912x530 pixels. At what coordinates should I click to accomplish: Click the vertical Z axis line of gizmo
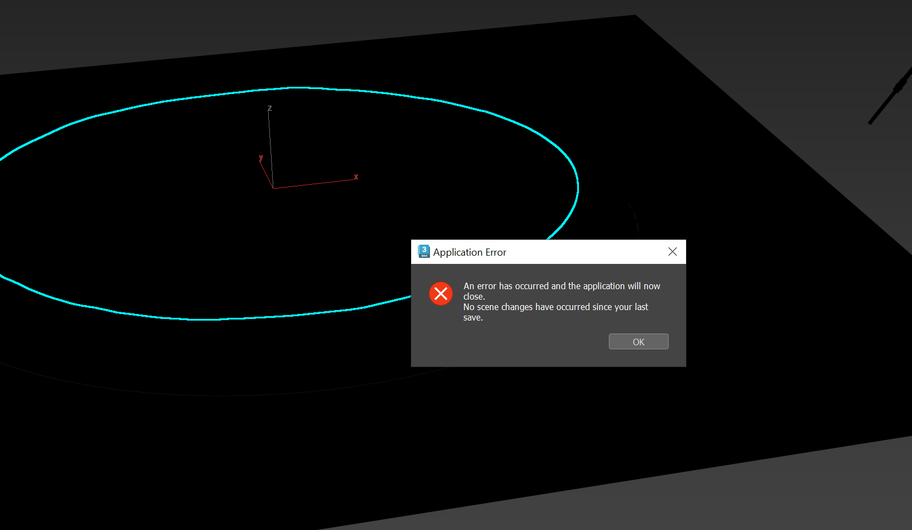(270, 148)
